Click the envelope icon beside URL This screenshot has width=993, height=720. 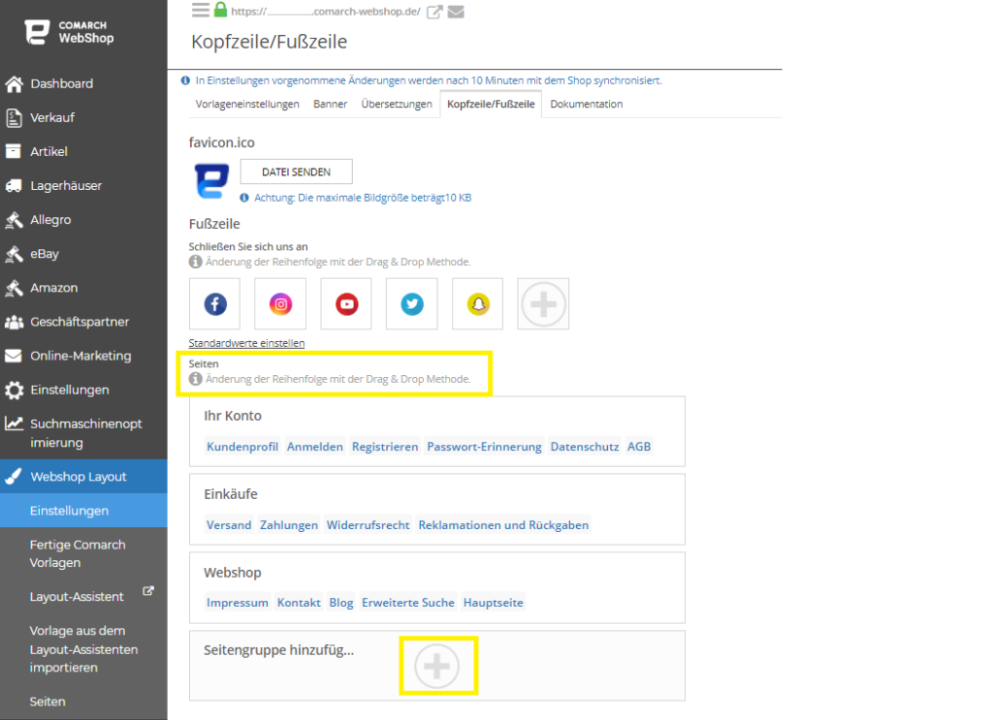coord(456,12)
